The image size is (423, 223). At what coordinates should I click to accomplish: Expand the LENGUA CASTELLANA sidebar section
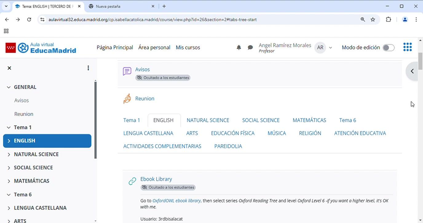[x=9, y=208]
